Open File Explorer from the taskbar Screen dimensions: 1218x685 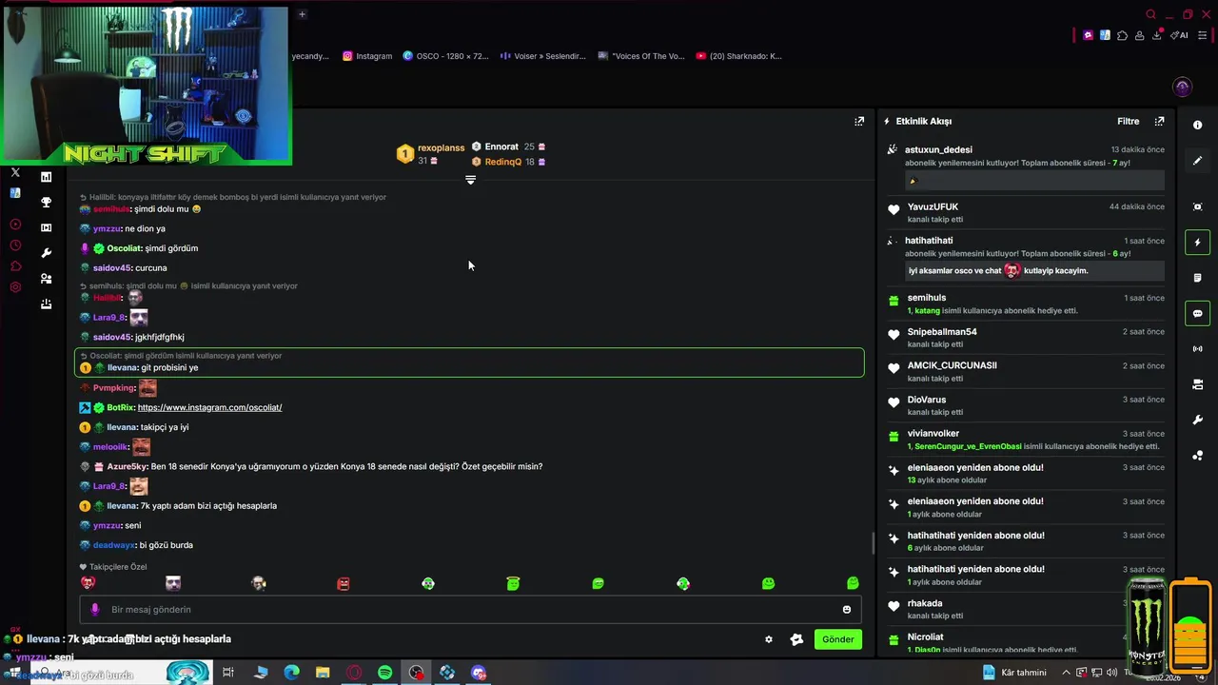(323, 673)
